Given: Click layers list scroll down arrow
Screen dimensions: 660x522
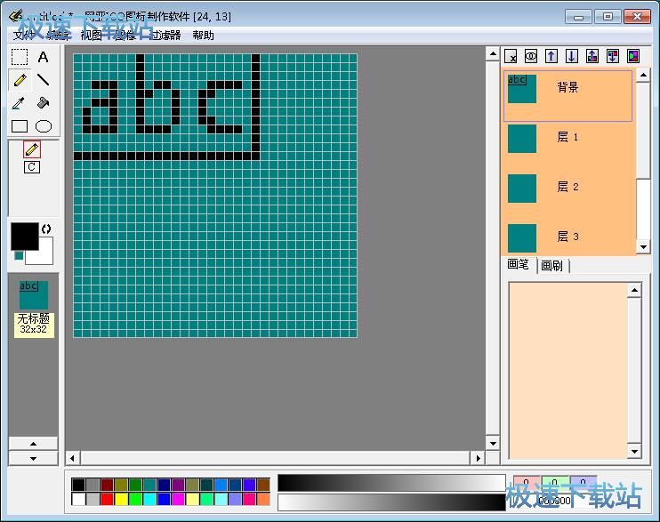Looking at the screenshot, I should (x=643, y=247).
